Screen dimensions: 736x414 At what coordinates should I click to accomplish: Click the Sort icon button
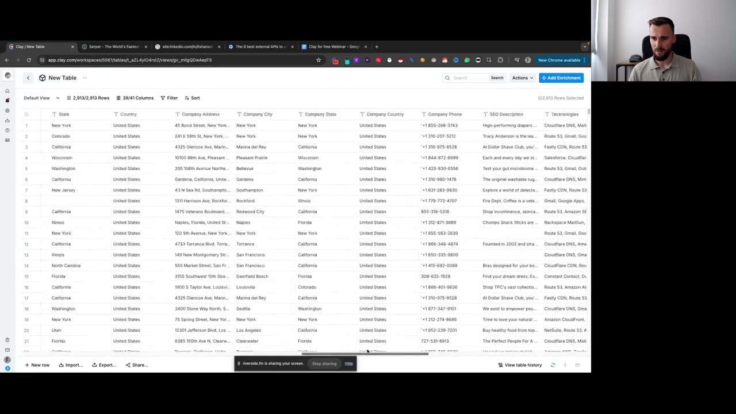click(192, 98)
